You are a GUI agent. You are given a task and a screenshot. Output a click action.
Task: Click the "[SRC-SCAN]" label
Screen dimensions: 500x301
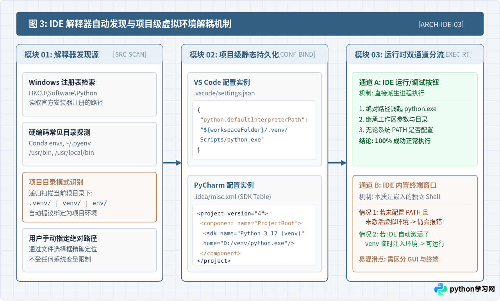(130, 55)
